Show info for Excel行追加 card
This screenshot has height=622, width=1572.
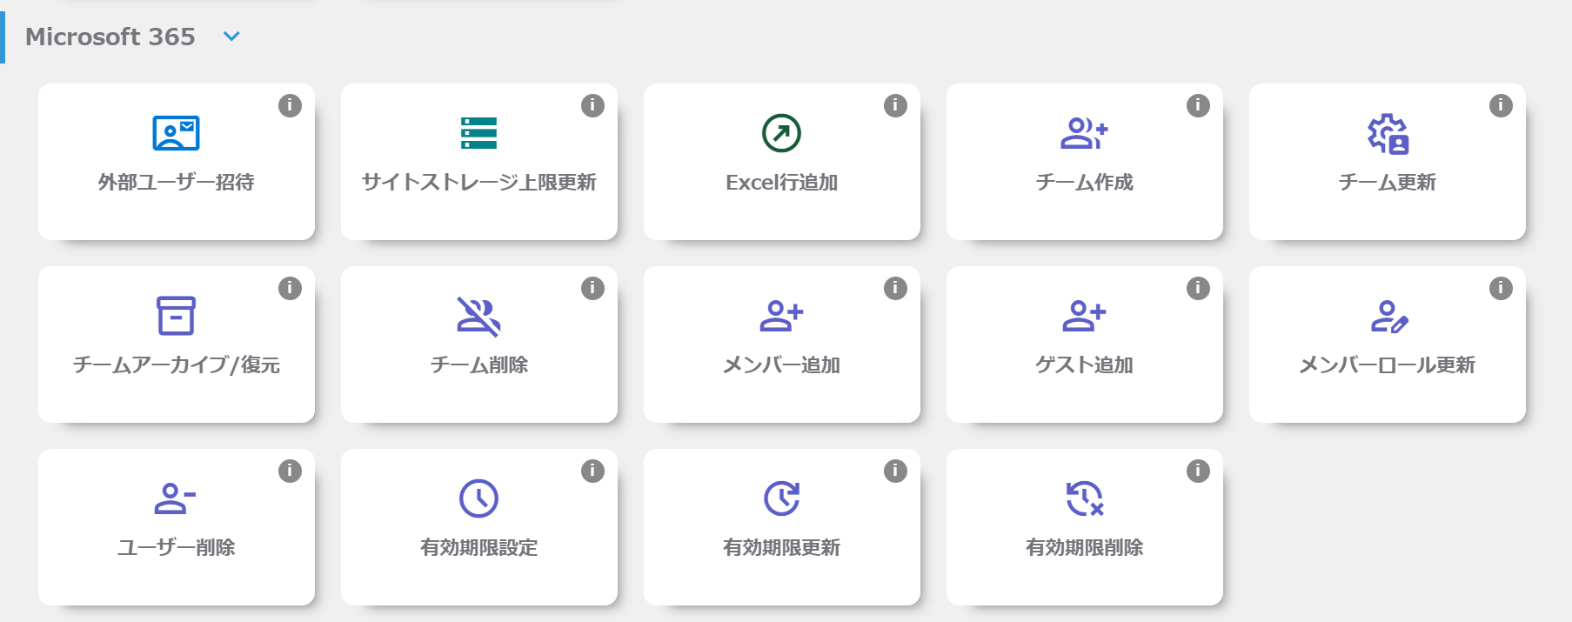point(895,105)
